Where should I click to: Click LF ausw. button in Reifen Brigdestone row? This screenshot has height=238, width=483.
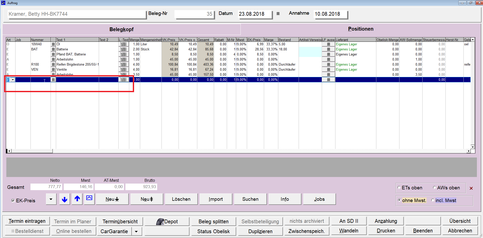[x=328, y=64]
